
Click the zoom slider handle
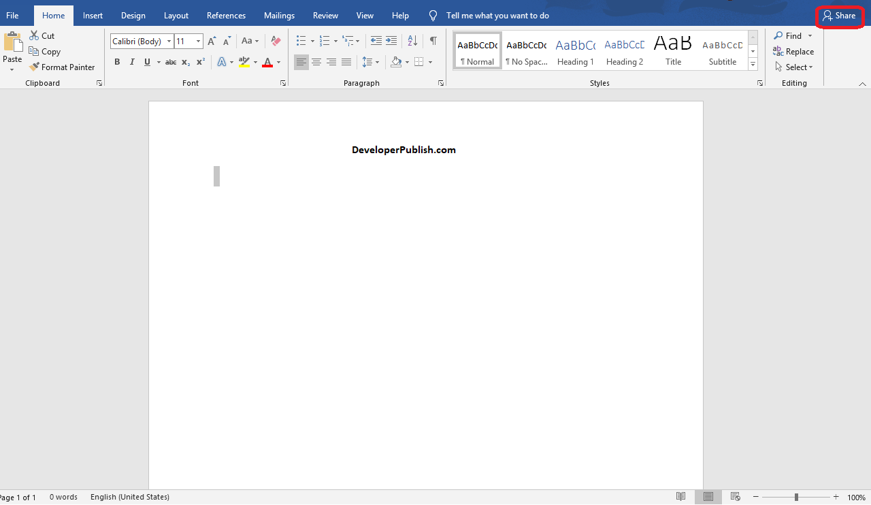(796, 498)
